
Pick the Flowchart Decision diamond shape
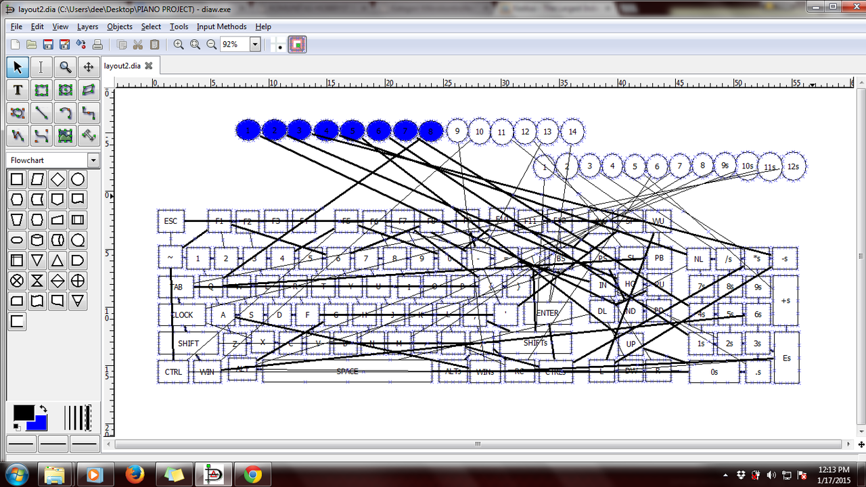(x=58, y=179)
